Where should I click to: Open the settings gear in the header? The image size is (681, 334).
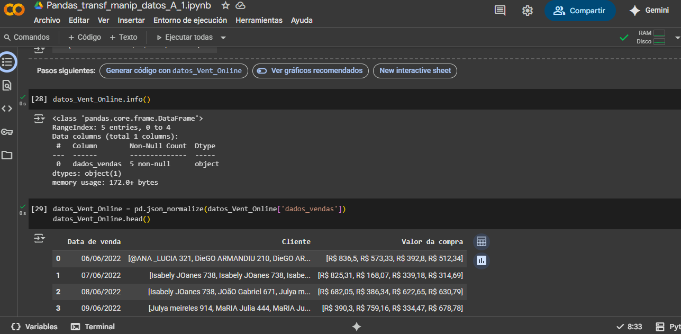coord(528,11)
